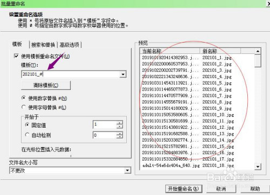Viewport: 270px width, 195px height.
Task: Close the 批量重命名 dialog
Action: click(268, 4)
